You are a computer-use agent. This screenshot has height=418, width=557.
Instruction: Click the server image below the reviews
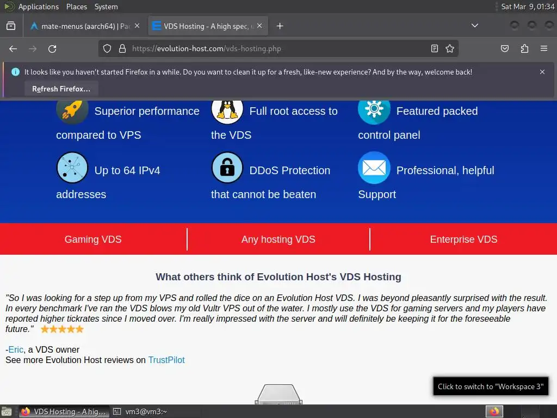click(278, 394)
